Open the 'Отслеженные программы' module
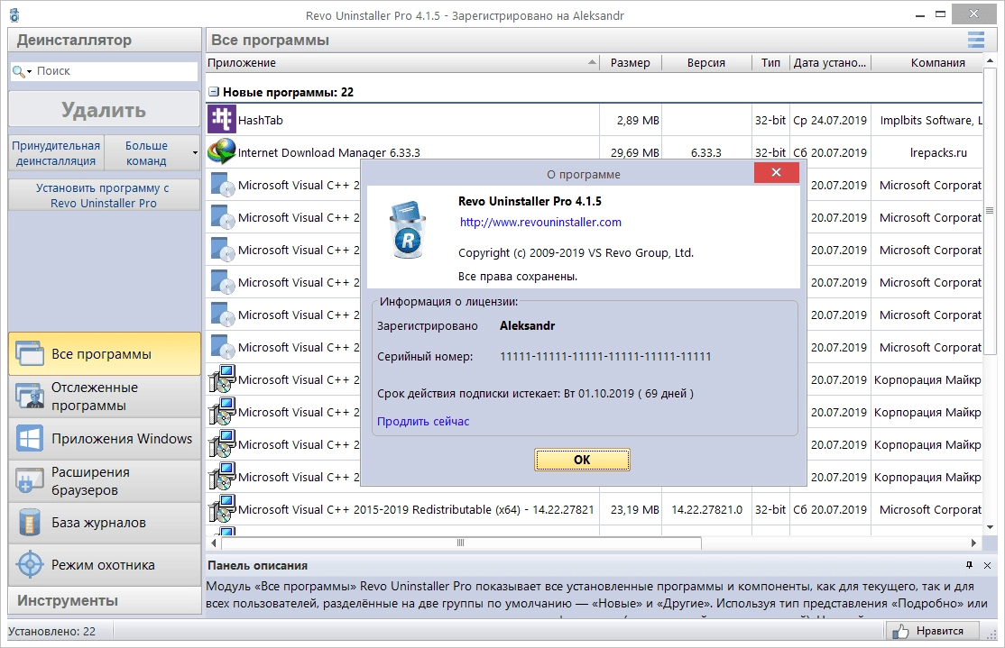This screenshot has width=1005, height=648. 105,397
